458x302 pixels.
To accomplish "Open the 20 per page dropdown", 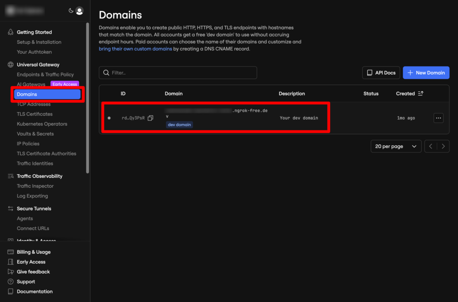I will click(x=396, y=147).
